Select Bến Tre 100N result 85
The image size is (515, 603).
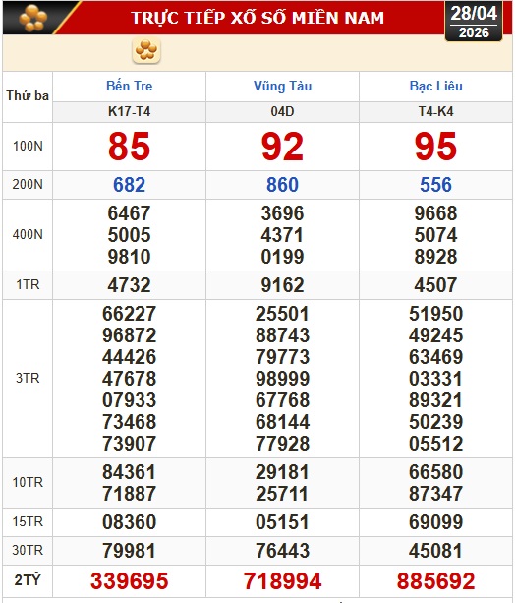coord(129,147)
